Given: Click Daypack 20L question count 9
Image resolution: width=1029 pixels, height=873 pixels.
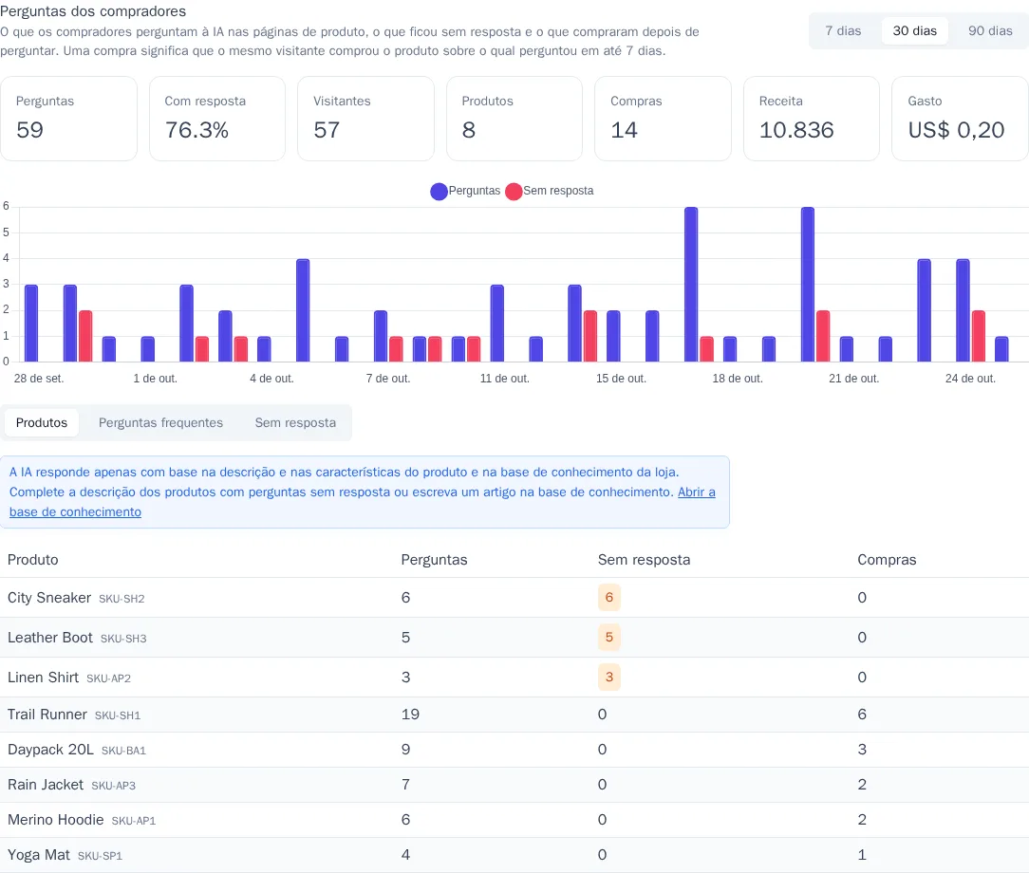Looking at the screenshot, I should [405, 750].
